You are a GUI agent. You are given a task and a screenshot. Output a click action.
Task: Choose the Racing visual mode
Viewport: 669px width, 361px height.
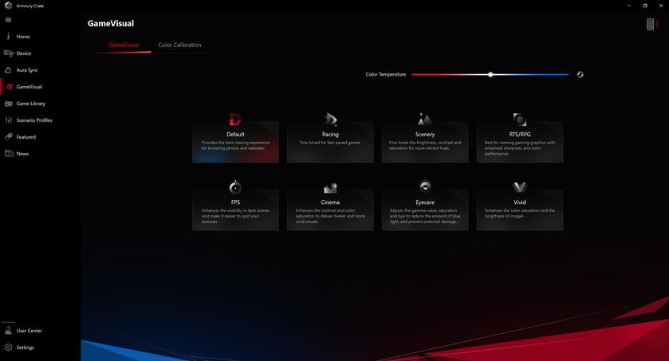coord(330,141)
